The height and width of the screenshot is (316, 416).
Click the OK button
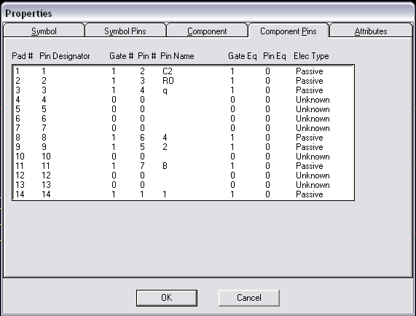pos(167,298)
